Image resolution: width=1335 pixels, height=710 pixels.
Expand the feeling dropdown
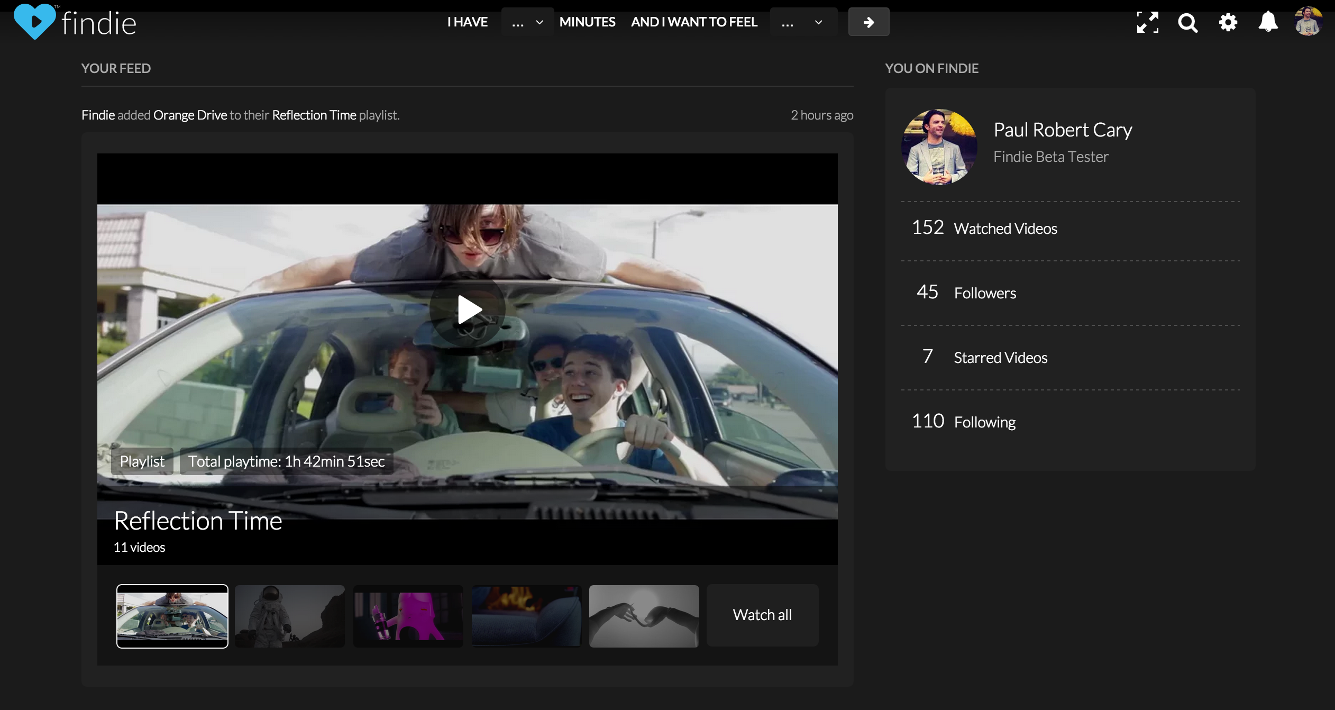[803, 22]
